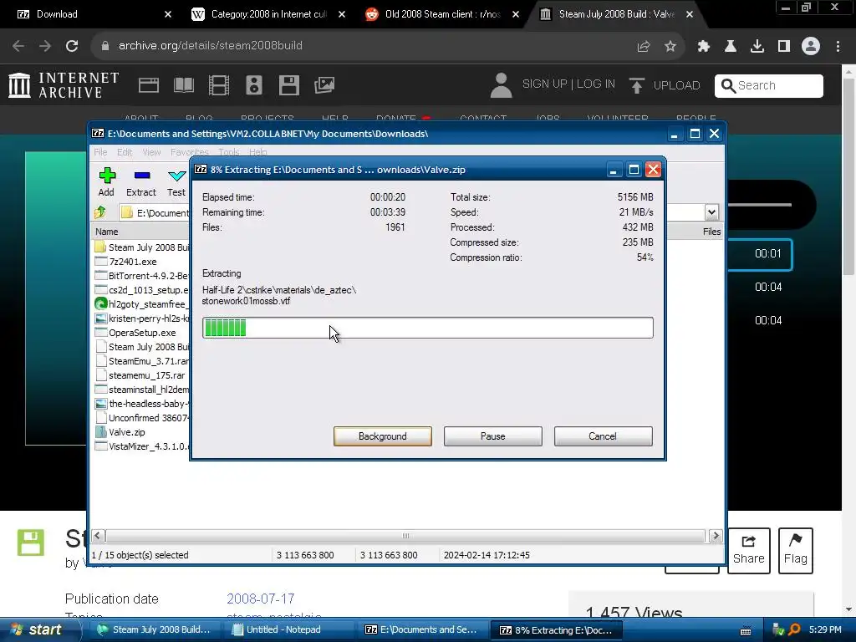Image resolution: width=856 pixels, height=642 pixels.
Task: Click the Flag button on archive page
Action: pos(796,550)
